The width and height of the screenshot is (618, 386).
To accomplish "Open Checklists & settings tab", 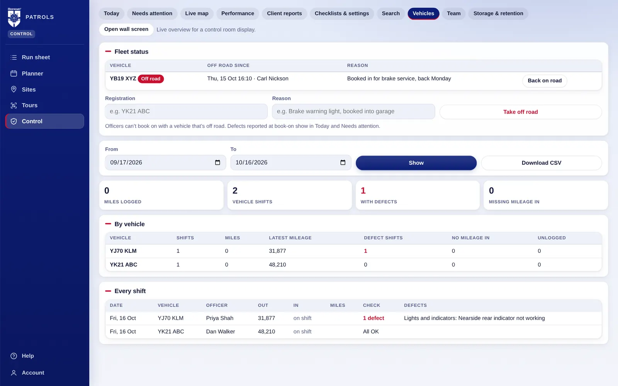I will [342, 14].
